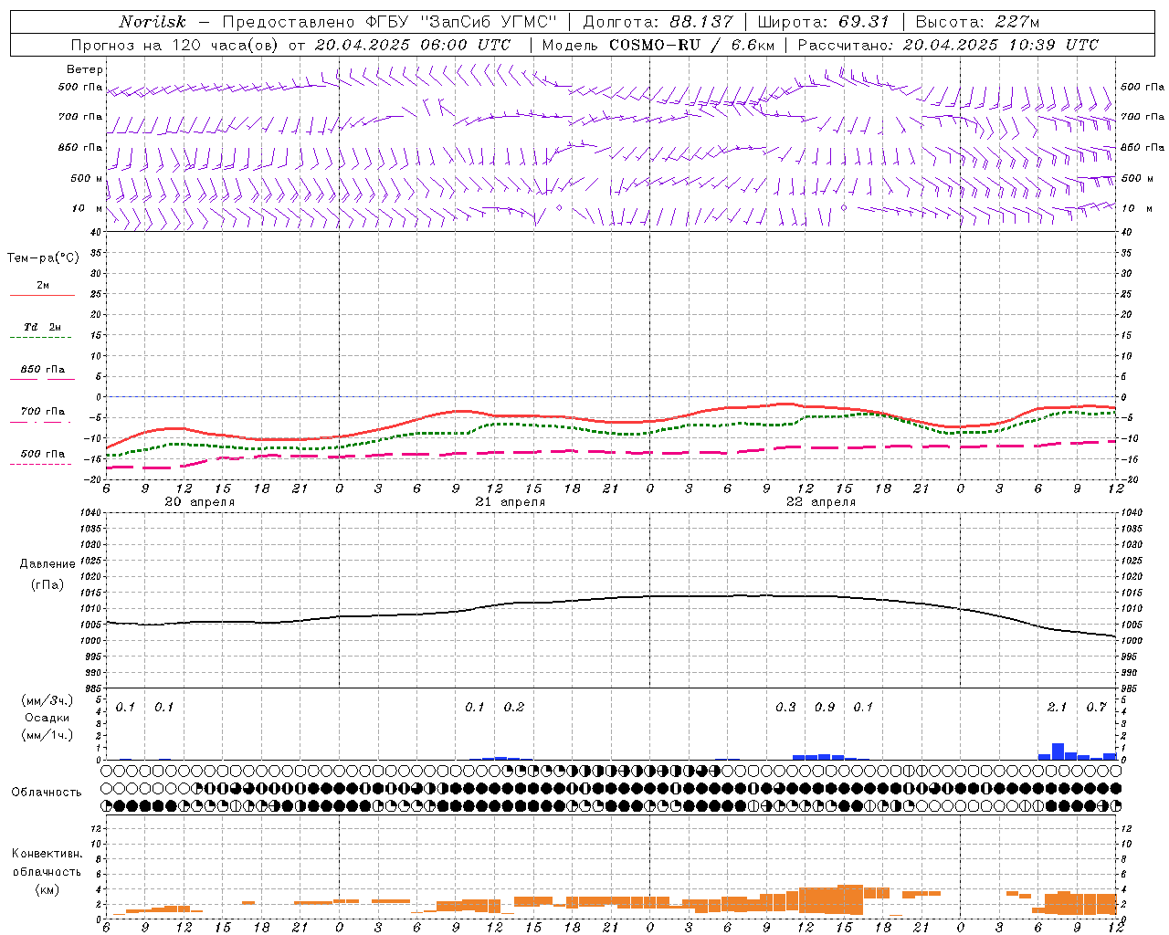This screenshot has height=935, width=1169.
Task: Click the Ветер panel label
Action: pyautogui.click(x=85, y=69)
